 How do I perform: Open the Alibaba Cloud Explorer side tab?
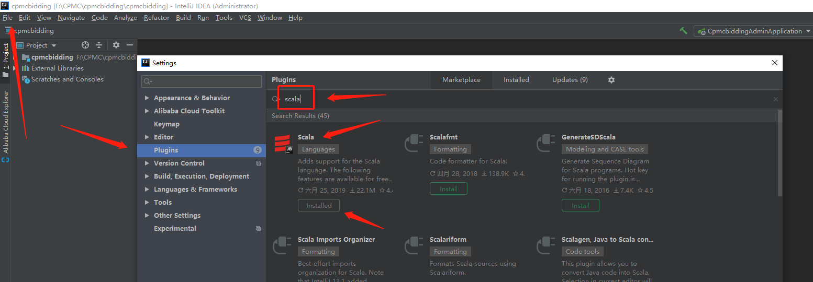pyautogui.click(x=6, y=126)
